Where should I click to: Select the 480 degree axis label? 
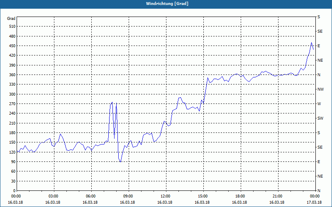click(12, 36)
